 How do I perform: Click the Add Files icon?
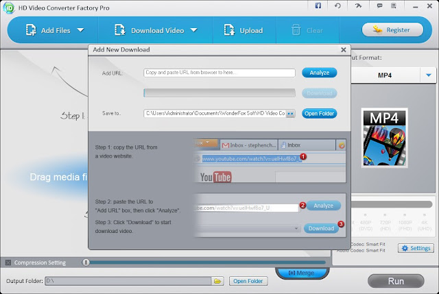[31, 30]
